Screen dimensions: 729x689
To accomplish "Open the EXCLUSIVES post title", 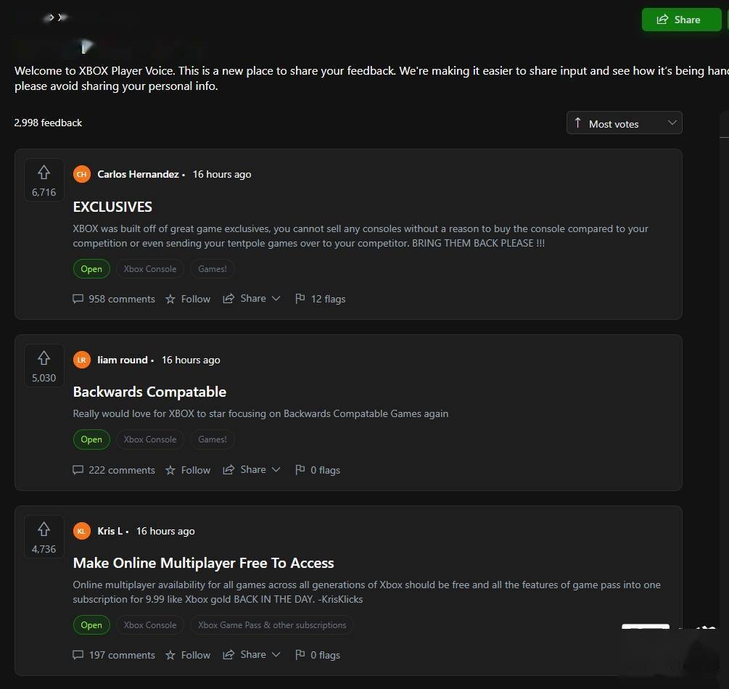I will [112, 207].
